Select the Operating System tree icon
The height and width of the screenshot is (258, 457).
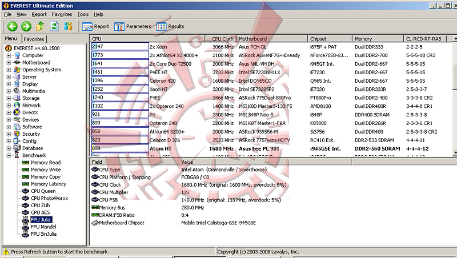click(x=17, y=70)
